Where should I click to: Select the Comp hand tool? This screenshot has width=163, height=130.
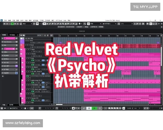(x=66, y=24)
